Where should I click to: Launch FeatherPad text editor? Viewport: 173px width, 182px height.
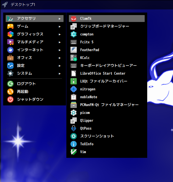tap(107, 50)
